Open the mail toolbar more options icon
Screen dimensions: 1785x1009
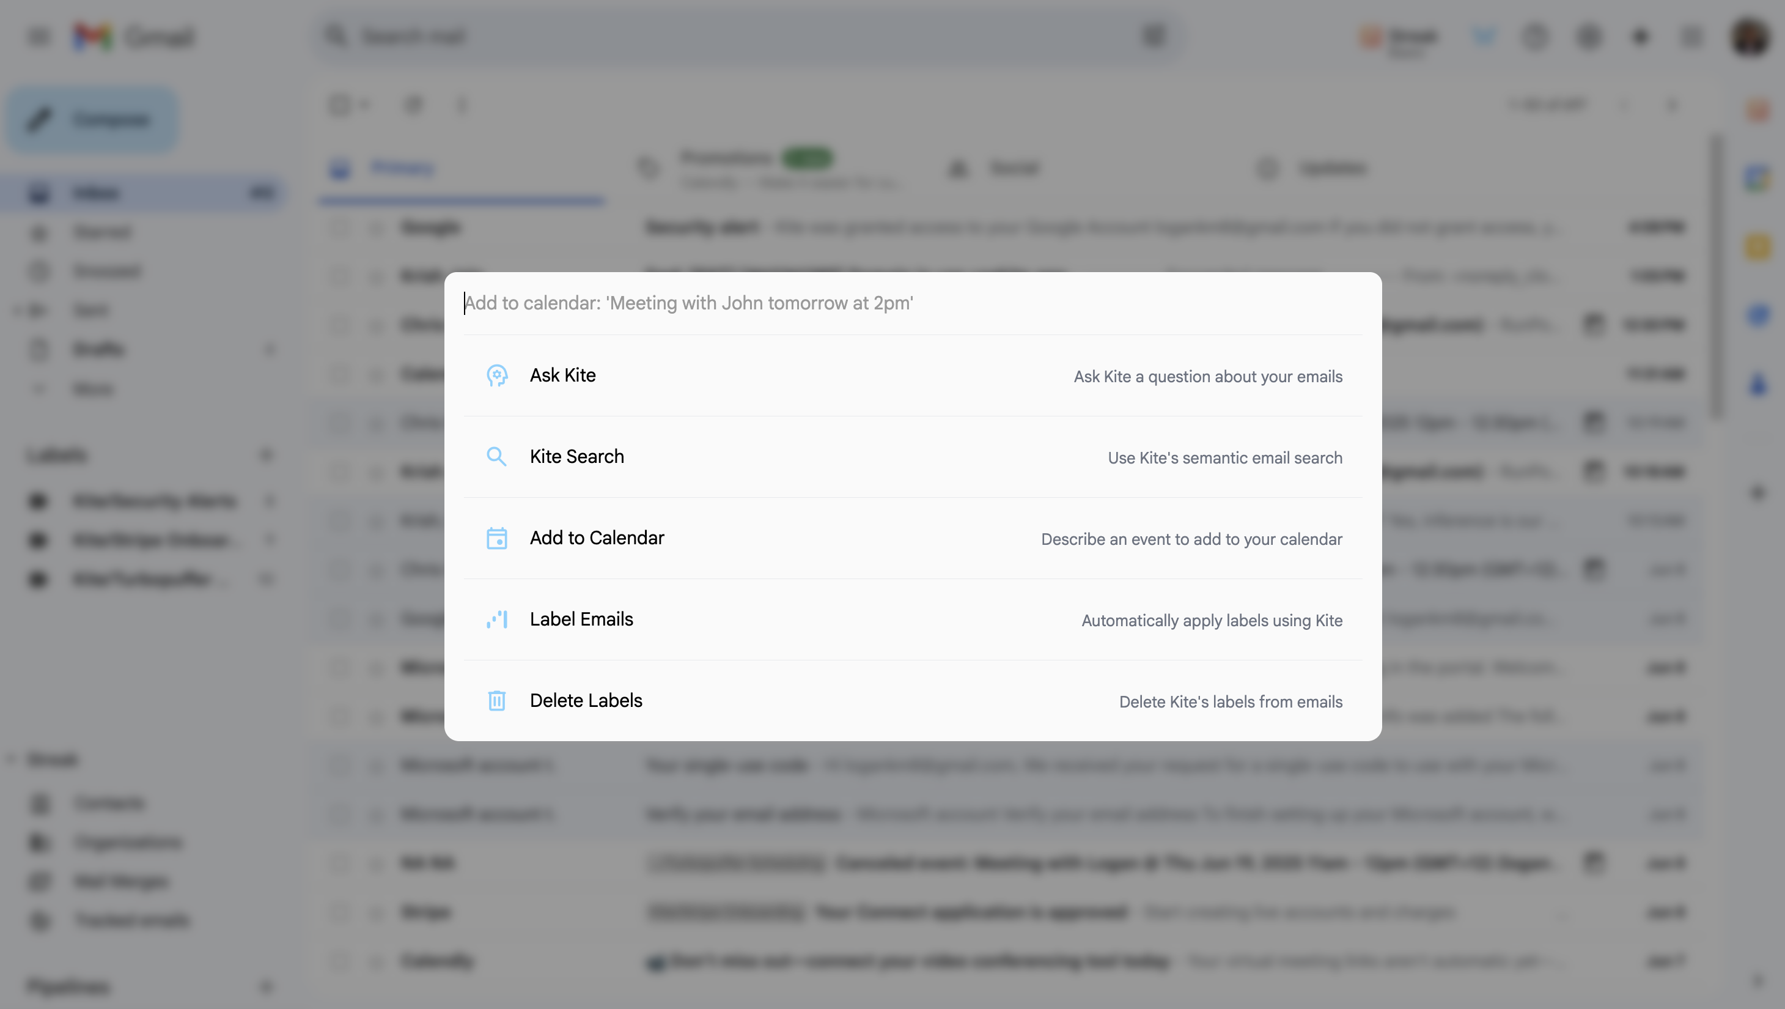tap(462, 105)
